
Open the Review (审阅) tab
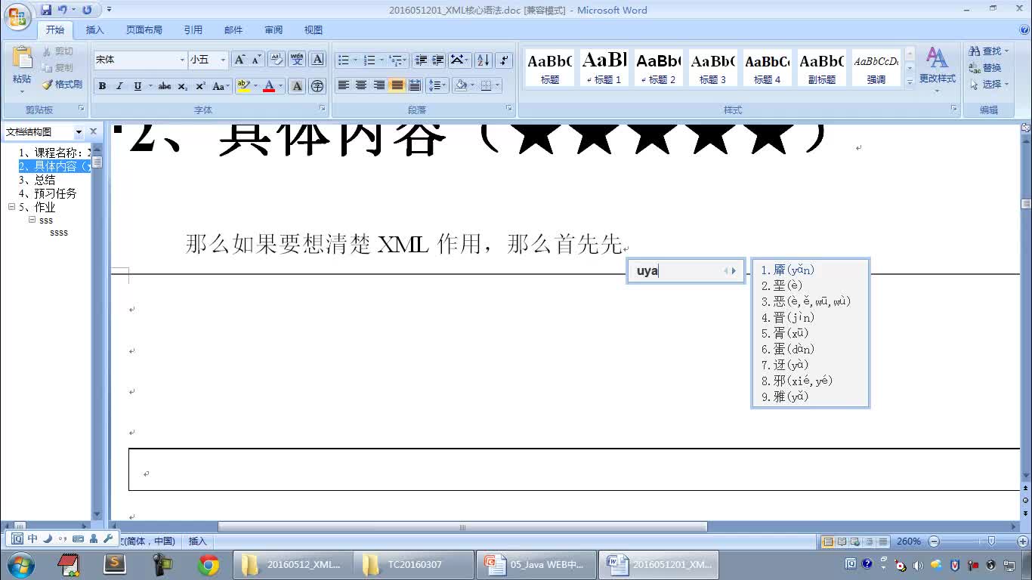point(273,30)
